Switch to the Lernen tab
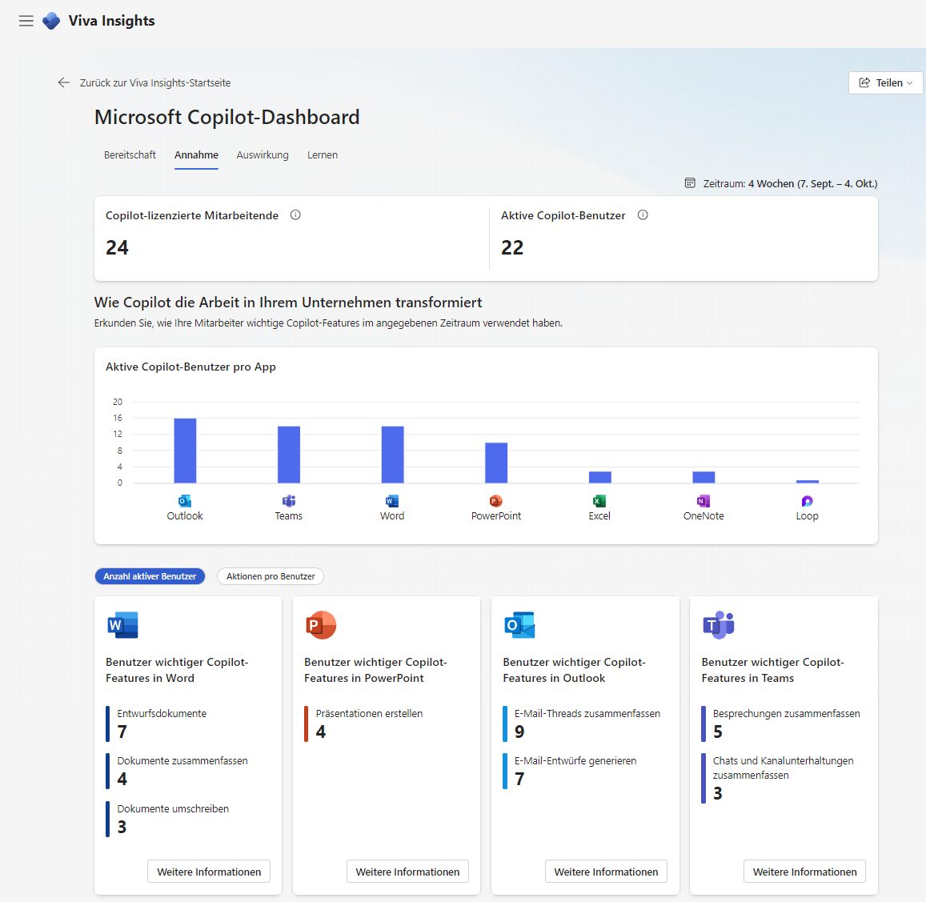Image resolution: width=926 pixels, height=902 pixels. [x=323, y=154]
